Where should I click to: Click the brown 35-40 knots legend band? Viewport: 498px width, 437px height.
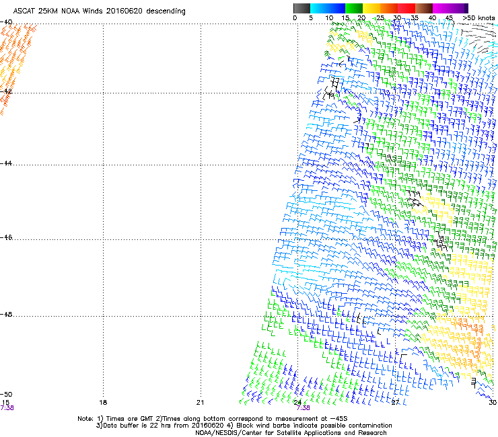tap(424, 8)
